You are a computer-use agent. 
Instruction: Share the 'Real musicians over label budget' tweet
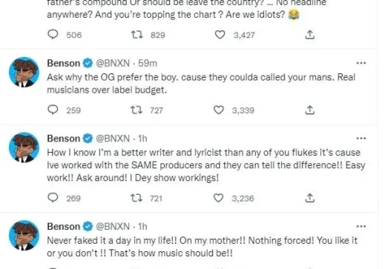pos(309,110)
